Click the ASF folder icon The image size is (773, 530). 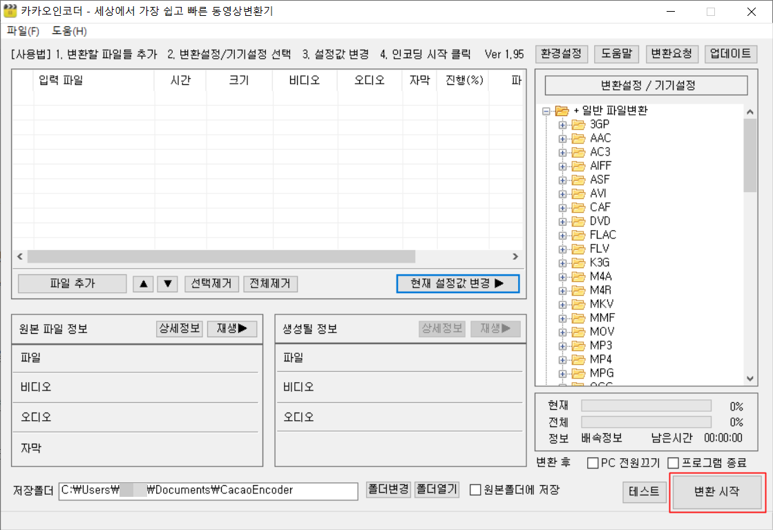[578, 180]
